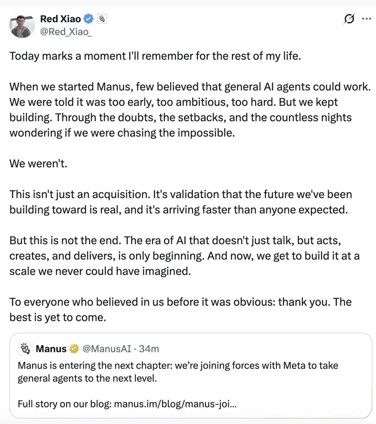This screenshot has height=424, width=376.
Task: Open the @ManusAI handle
Action: click(x=107, y=349)
